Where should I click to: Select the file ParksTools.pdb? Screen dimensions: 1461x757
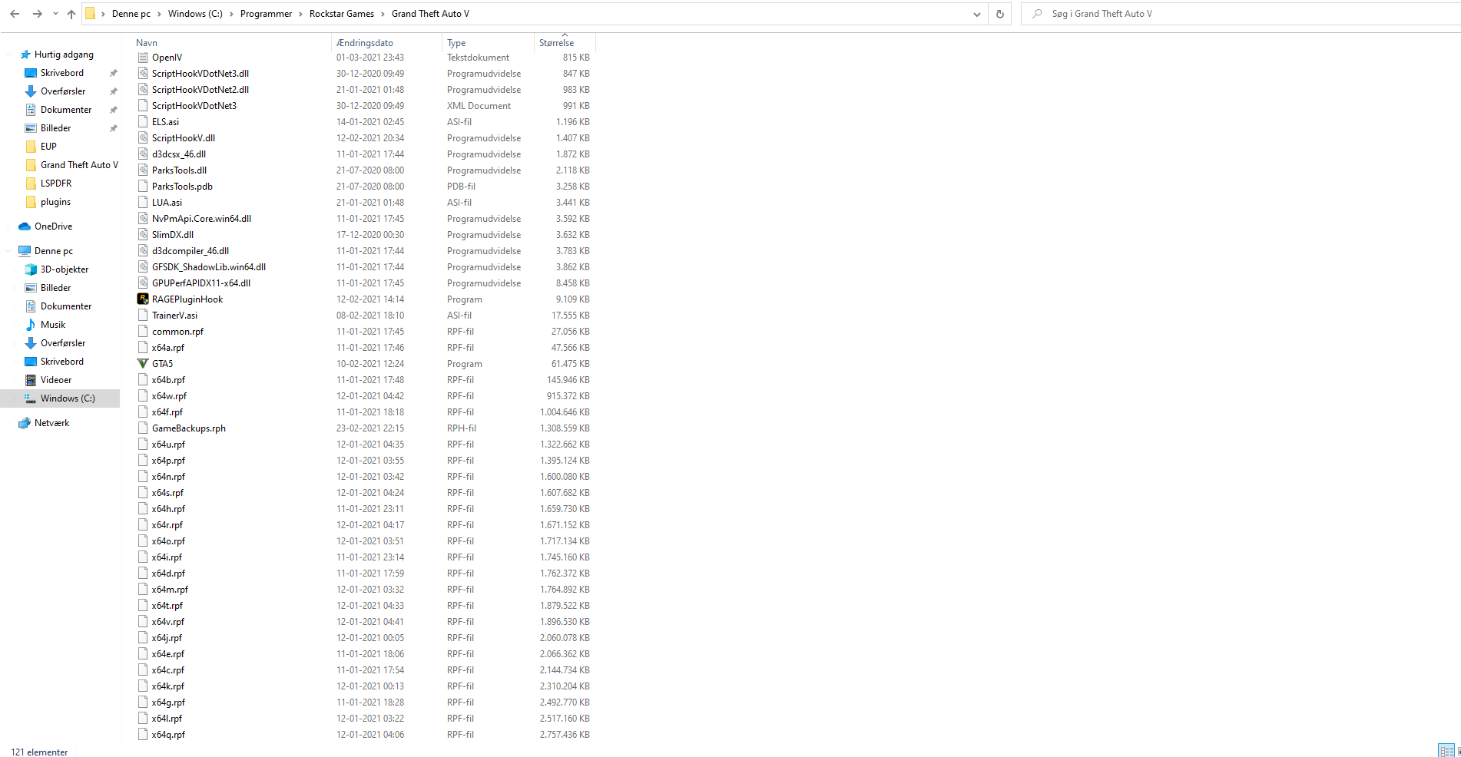182,187
